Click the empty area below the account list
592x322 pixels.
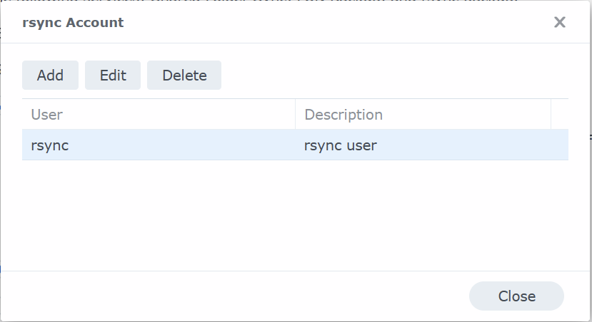pos(295,214)
